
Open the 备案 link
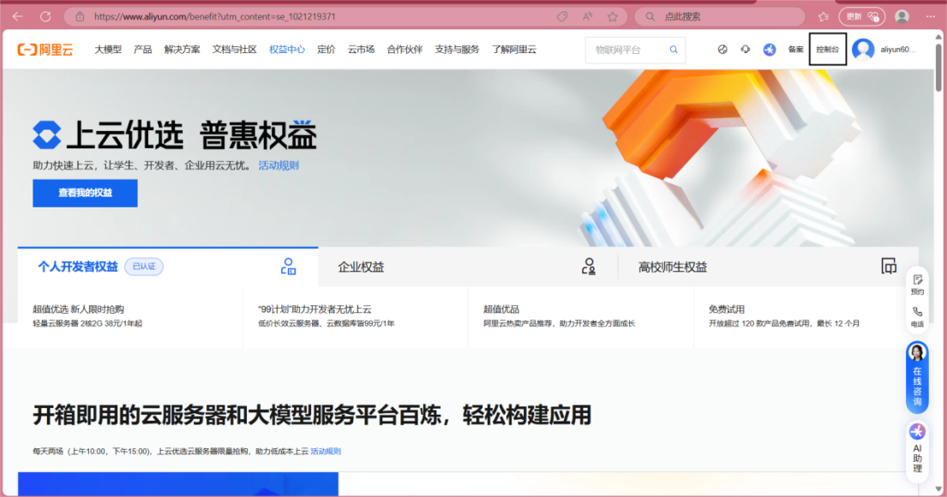click(x=795, y=50)
